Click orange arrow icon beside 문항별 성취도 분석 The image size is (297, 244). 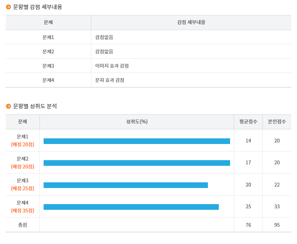tap(9, 106)
